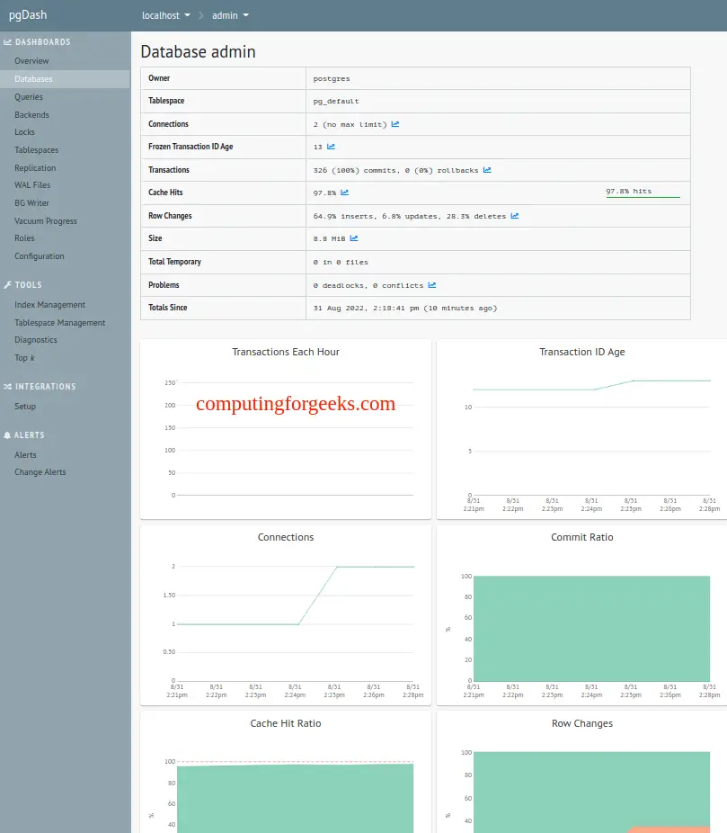
Task: Click the Connections line chart
Action: (x=286, y=615)
